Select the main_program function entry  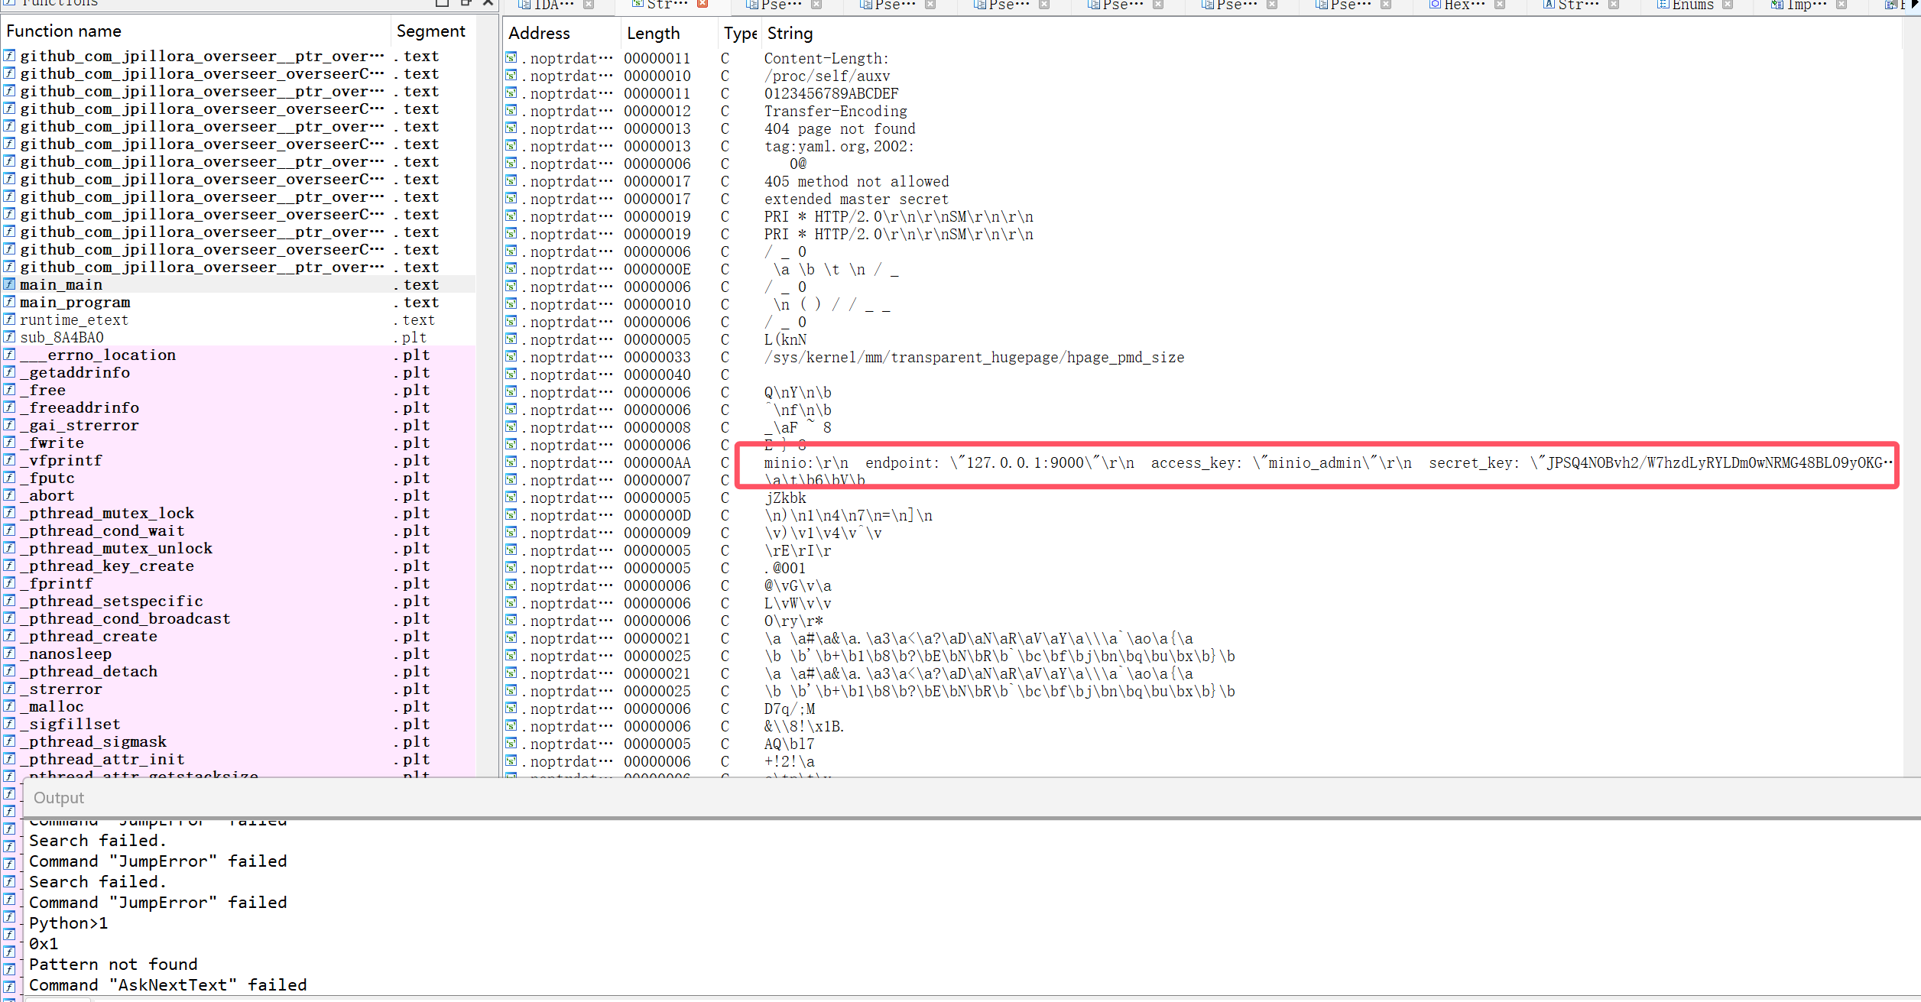[x=75, y=302]
